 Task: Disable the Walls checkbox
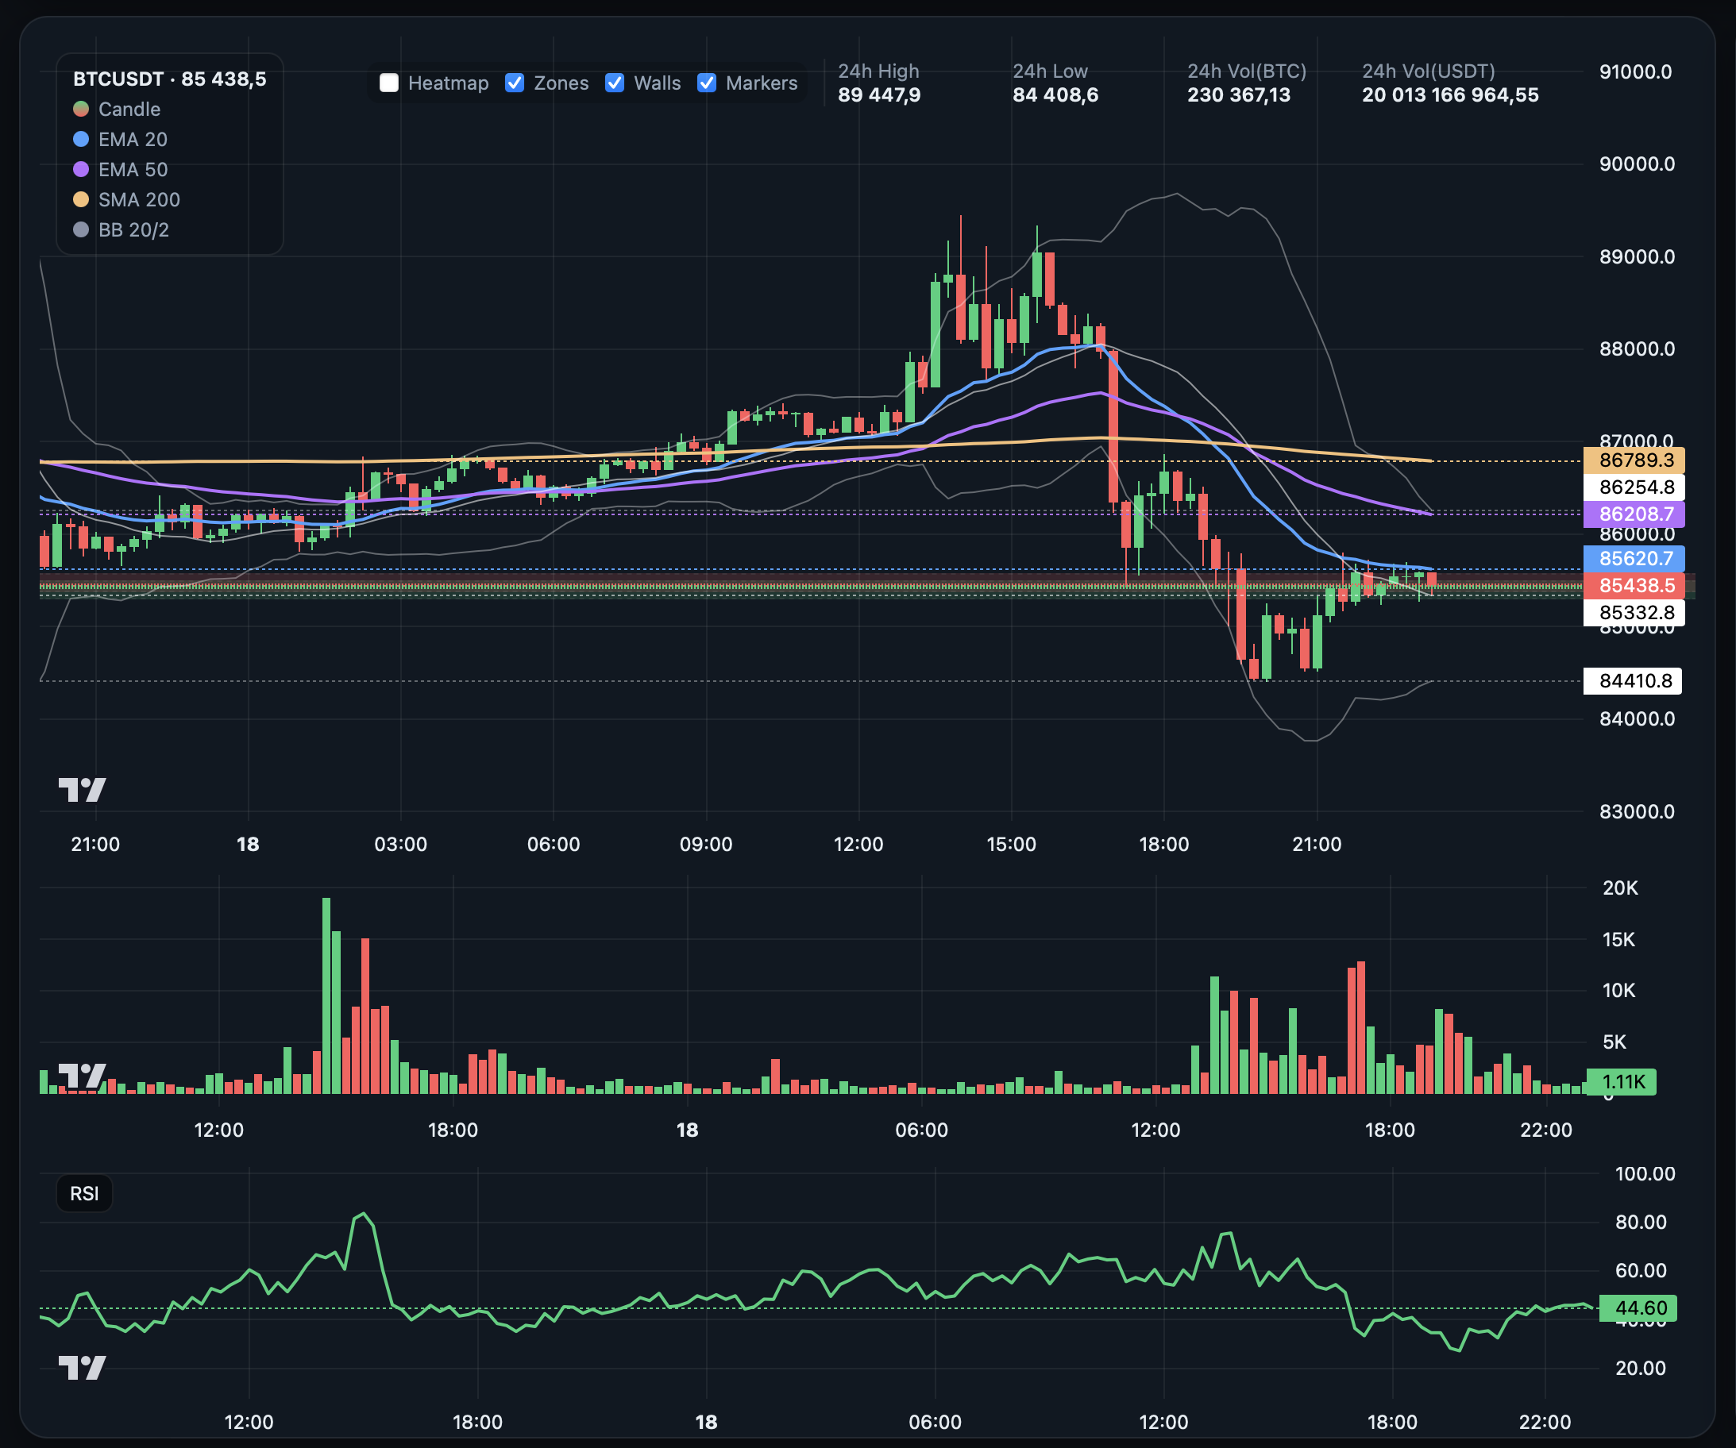pos(614,83)
